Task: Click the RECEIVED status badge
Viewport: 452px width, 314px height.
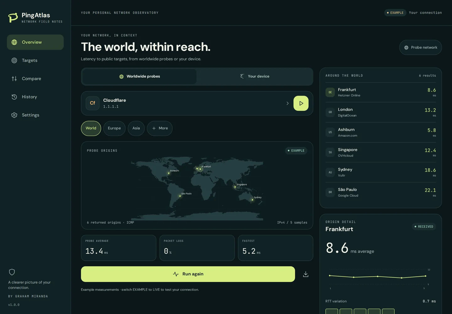Action: [x=424, y=226]
